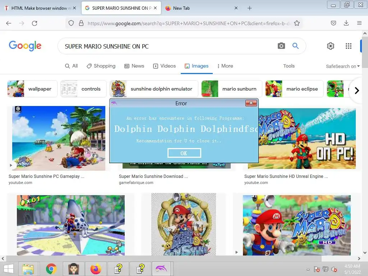Reload the page with the refresh icon

[x=34, y=23]
